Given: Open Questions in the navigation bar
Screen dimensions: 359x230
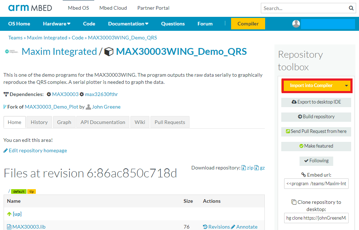Looking at the screenshot, I should pos(173,24).
